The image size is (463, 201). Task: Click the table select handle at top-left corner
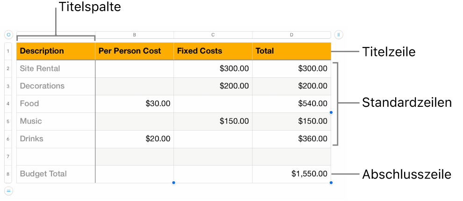[x=8, y=35]
